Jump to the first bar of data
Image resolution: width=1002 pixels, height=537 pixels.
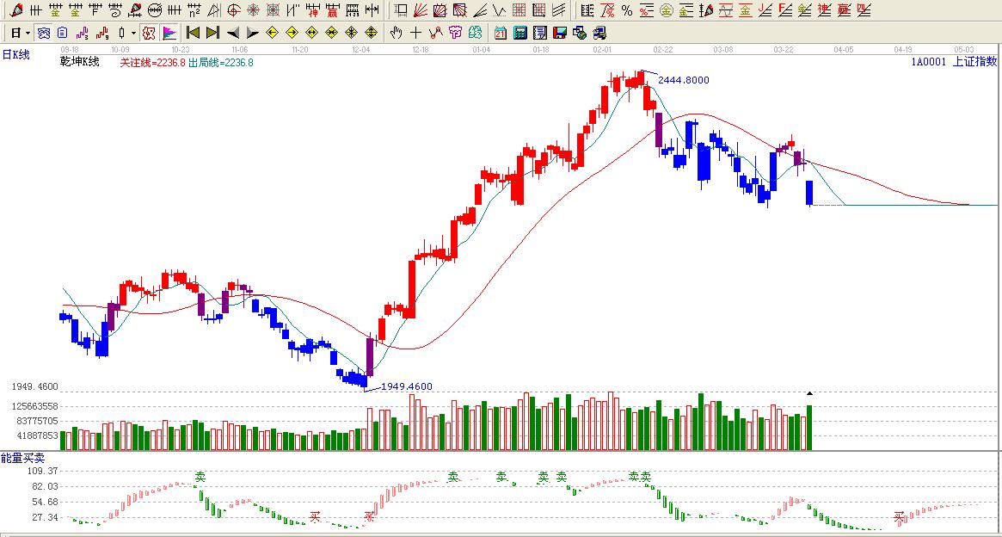(x=193, y=33)
